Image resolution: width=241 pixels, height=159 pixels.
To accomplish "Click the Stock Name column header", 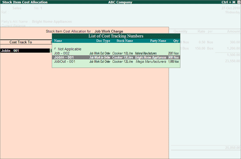I will [x=124, y=41].
